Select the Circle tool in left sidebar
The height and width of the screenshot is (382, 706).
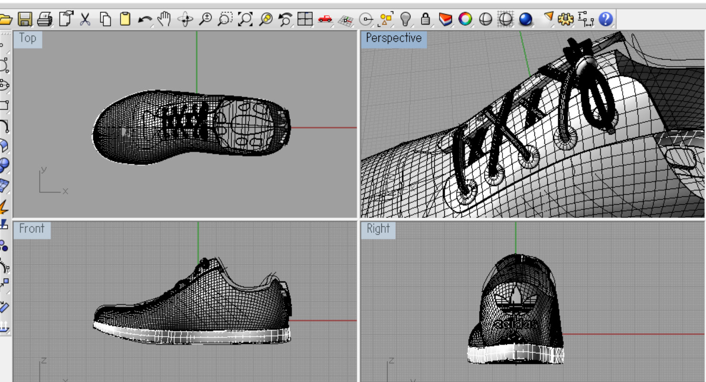click(x=4, y=65)
